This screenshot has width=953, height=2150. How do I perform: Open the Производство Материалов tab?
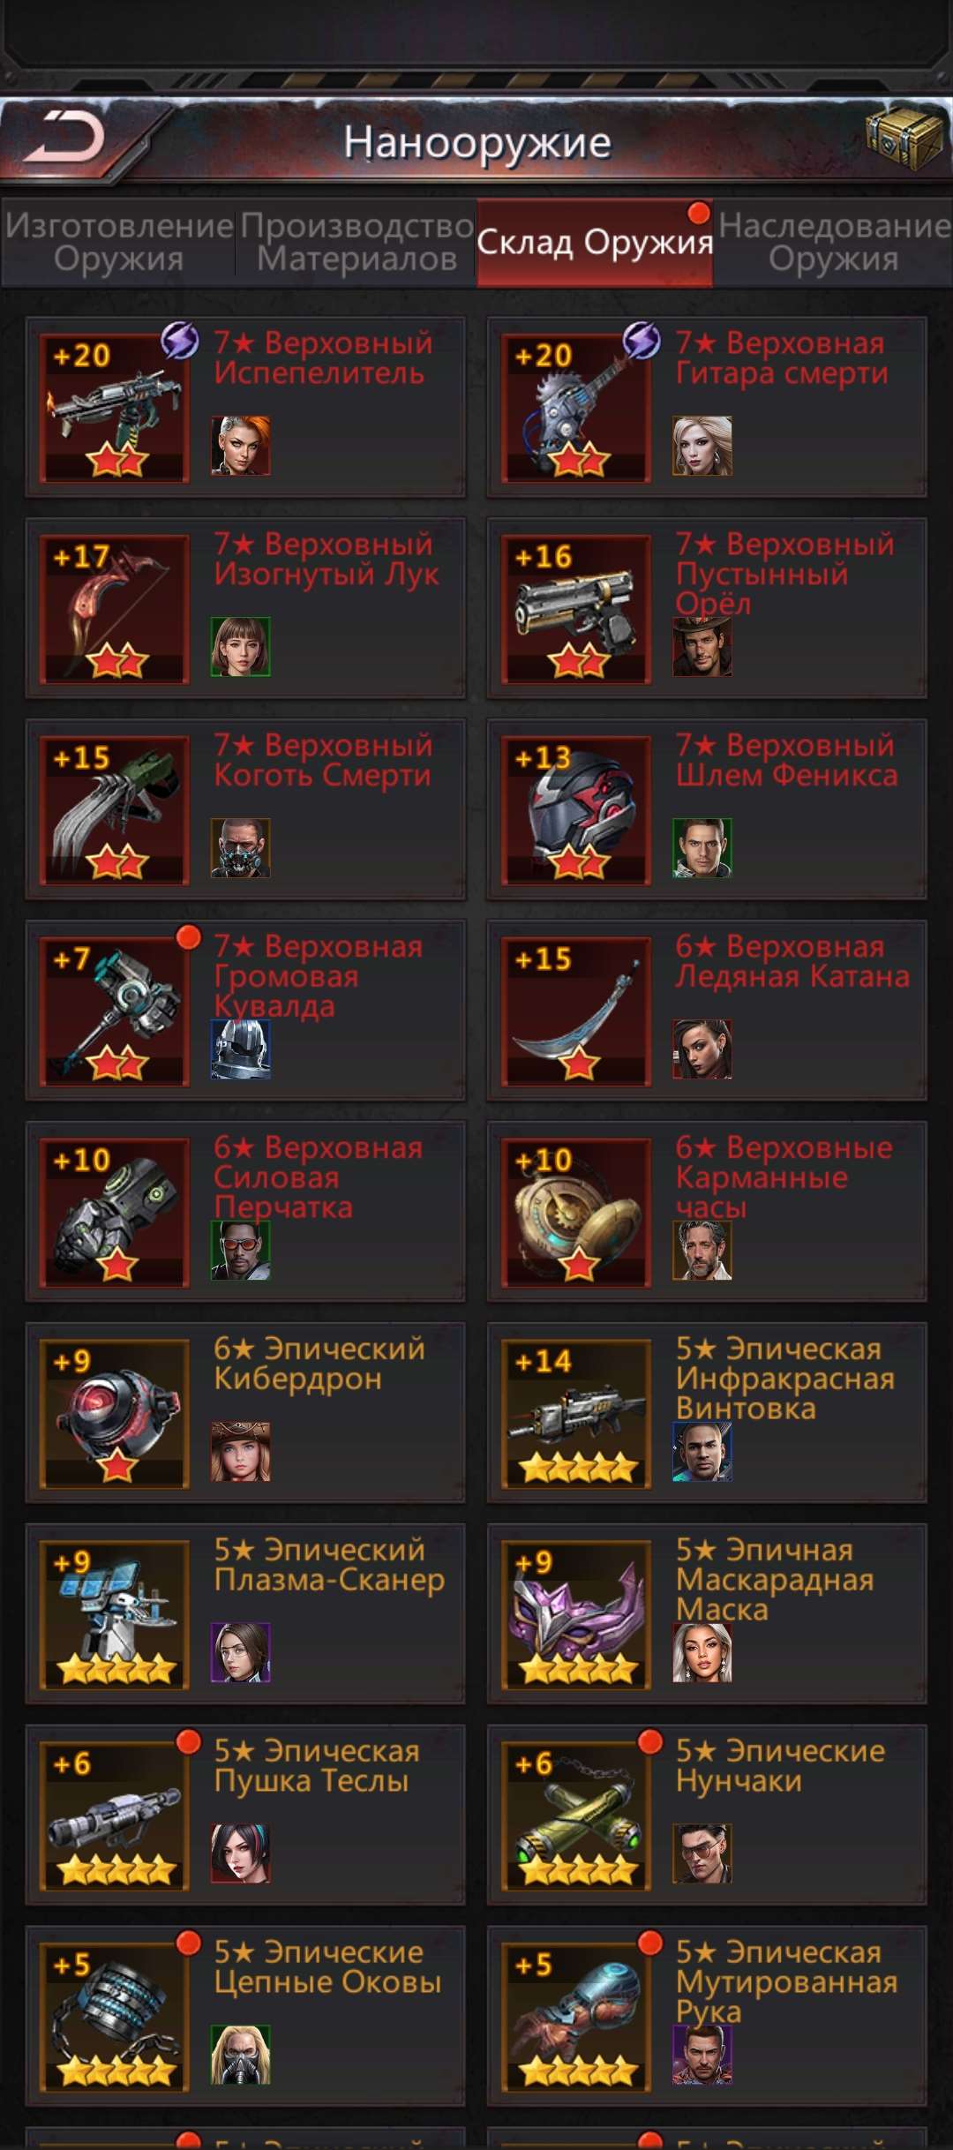click(x=356, y=243)
